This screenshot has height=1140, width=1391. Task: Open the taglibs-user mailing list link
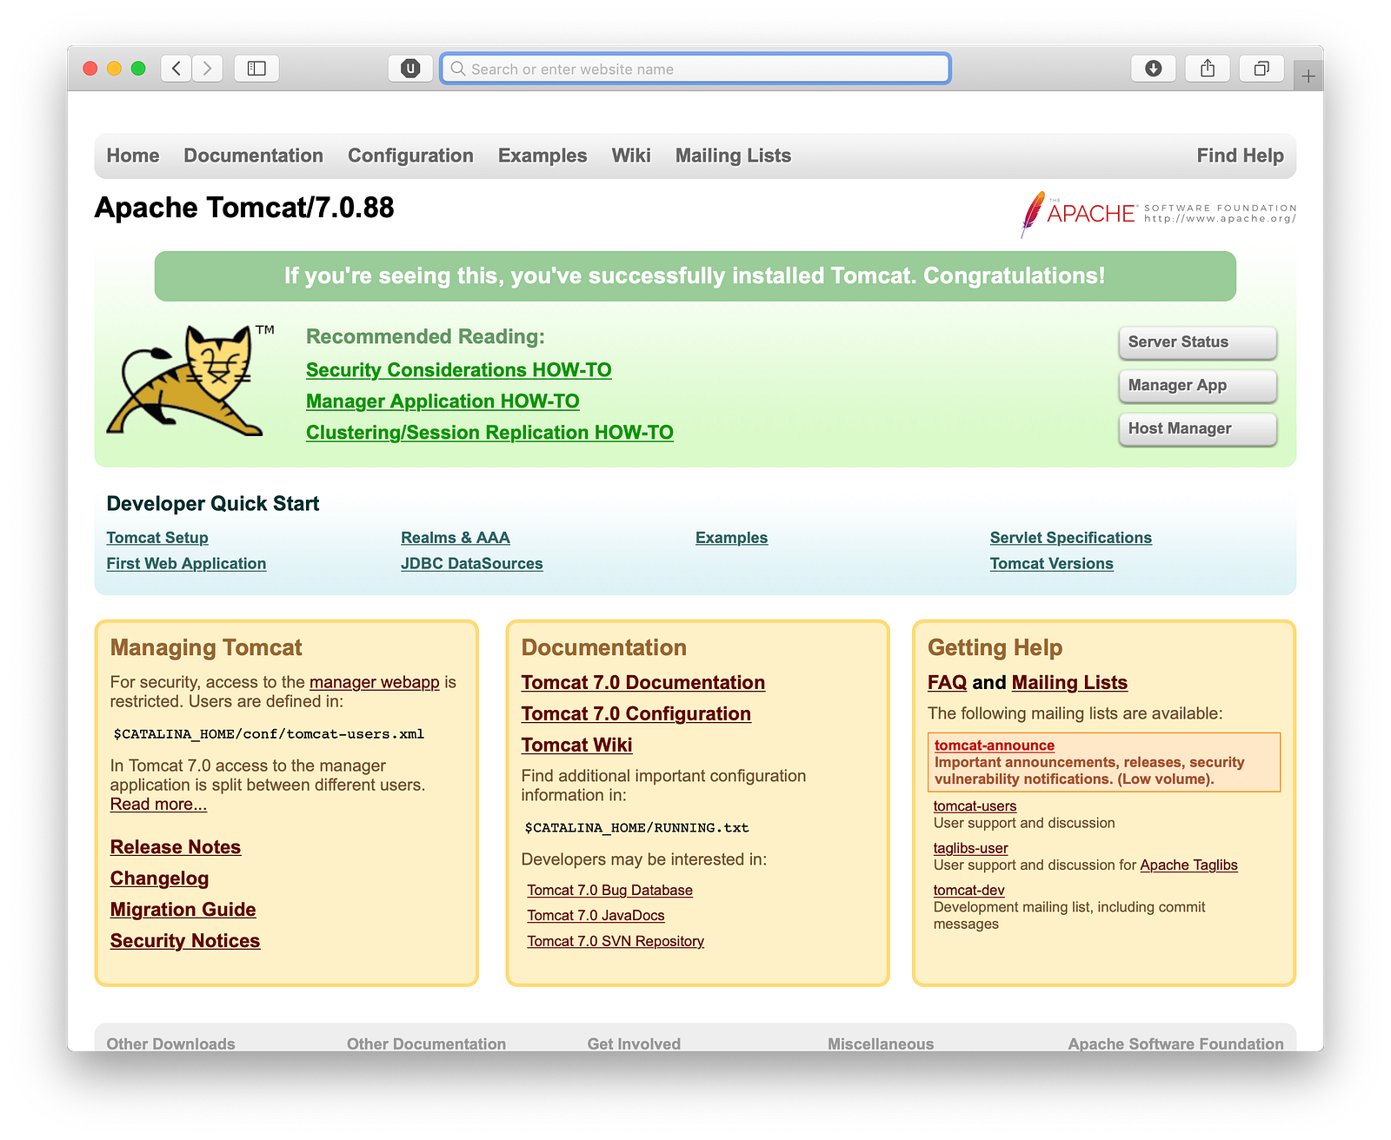click(971, 848)
